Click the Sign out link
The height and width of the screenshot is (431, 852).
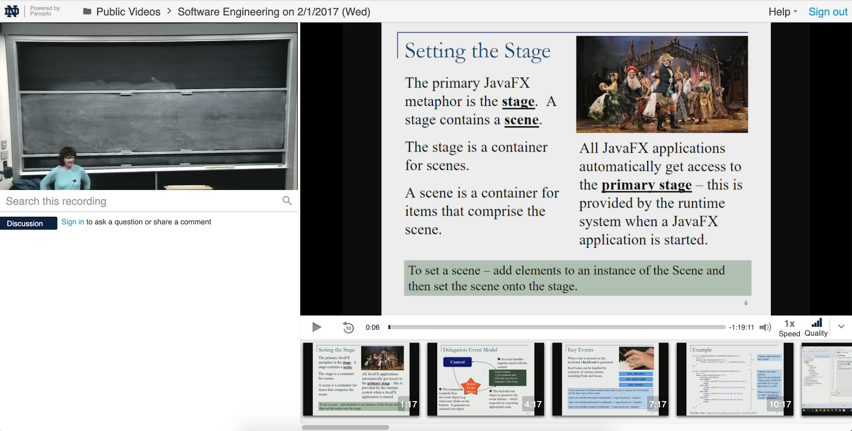pyautogui.click(x=828, y=12)
